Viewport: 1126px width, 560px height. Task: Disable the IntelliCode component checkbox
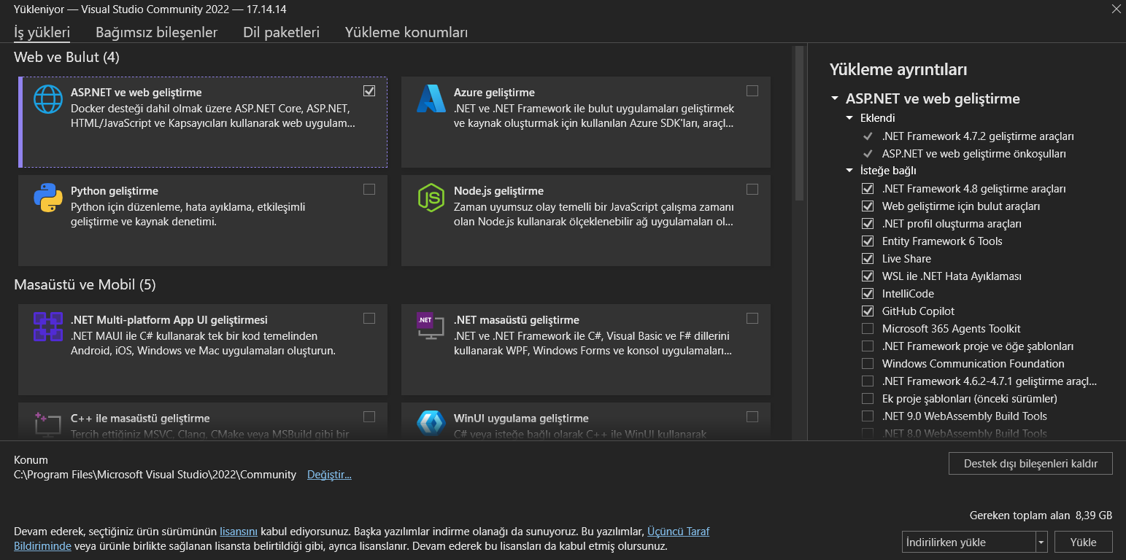pos(868,294)
